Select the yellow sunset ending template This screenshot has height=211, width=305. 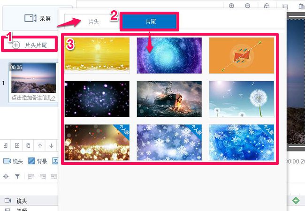tap(97, 56)
